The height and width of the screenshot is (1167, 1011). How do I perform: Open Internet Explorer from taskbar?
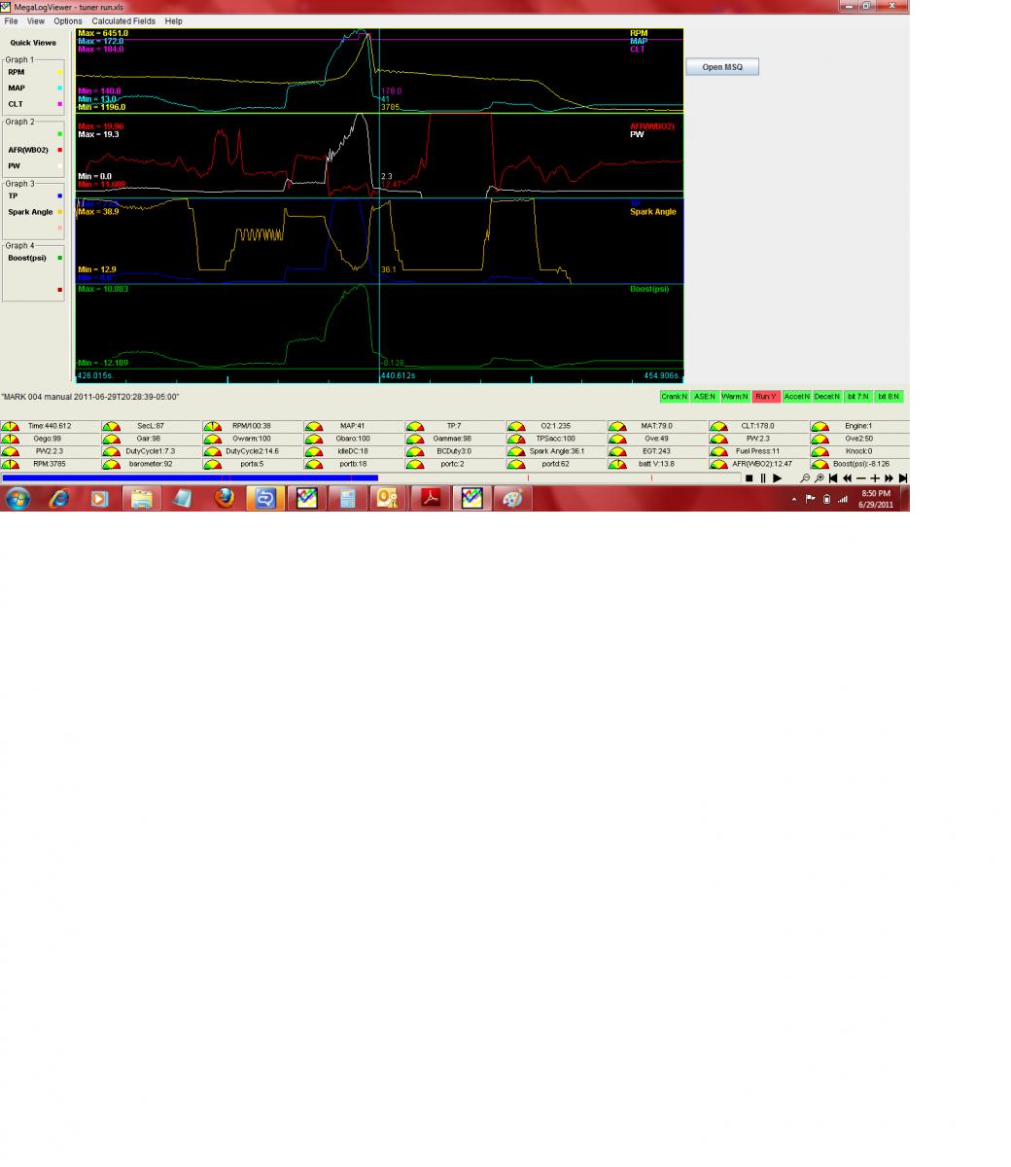pos(59,499)
